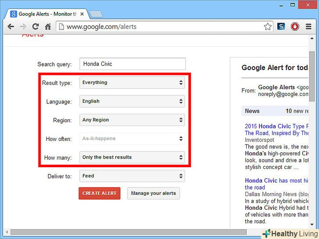Maximize the Chrome window
The image size is (319, 239).
tap(293, 5)
